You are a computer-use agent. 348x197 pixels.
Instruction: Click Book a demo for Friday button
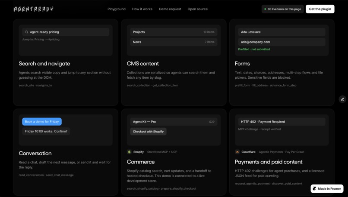click(x=42, y=122)
